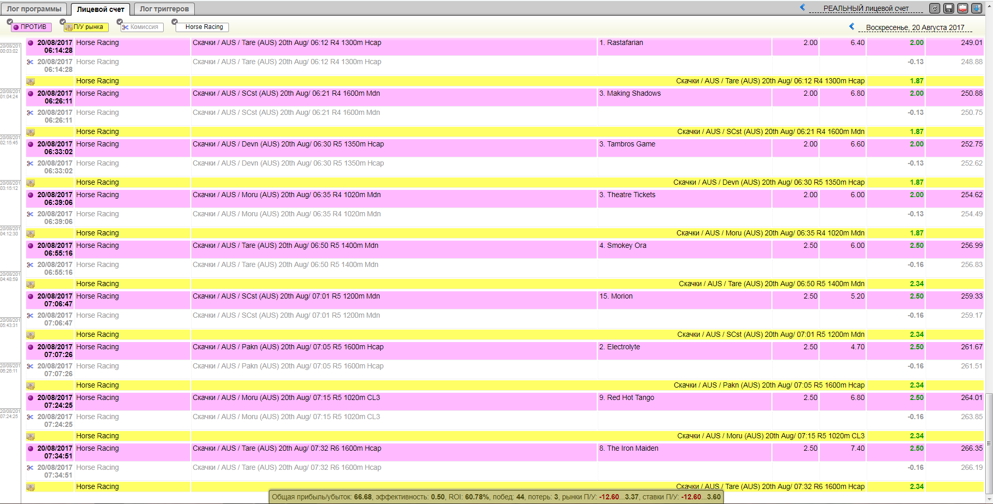Click the purple ball icon on the 06:55:16 bet row
This screenshot has height=504, width=993.
click(x=31, y=246)
